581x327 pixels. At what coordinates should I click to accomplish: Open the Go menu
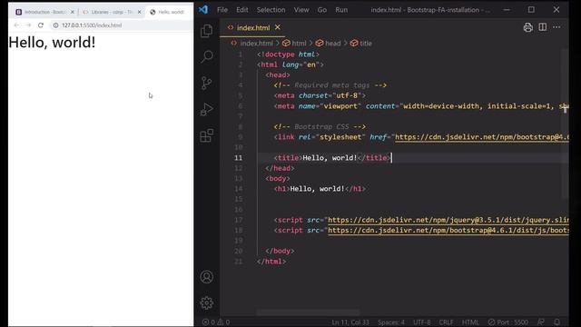(x=322, y=10)
